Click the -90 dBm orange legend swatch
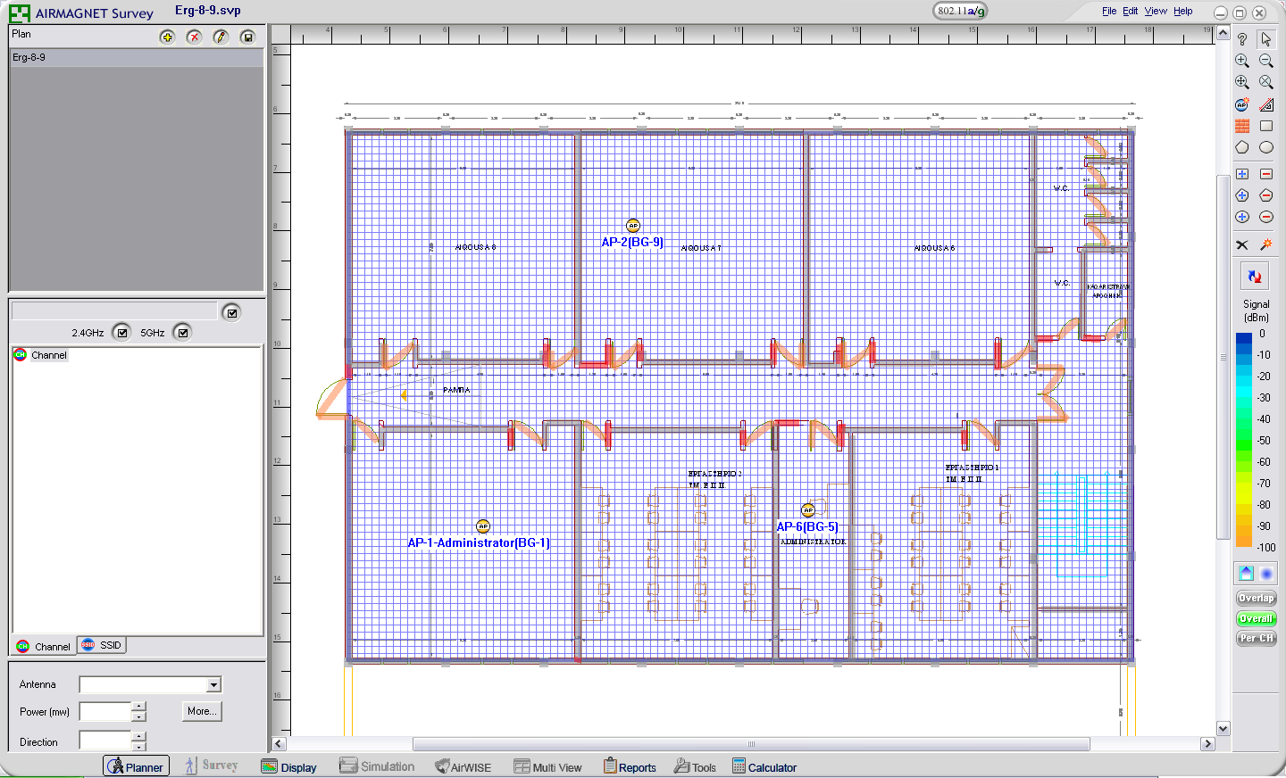The width and height of the screenshot is (1286, 778). [x=1244, y=526]
